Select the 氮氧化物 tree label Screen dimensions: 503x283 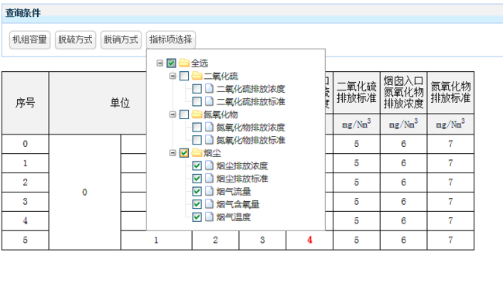(x=221, y=114)
